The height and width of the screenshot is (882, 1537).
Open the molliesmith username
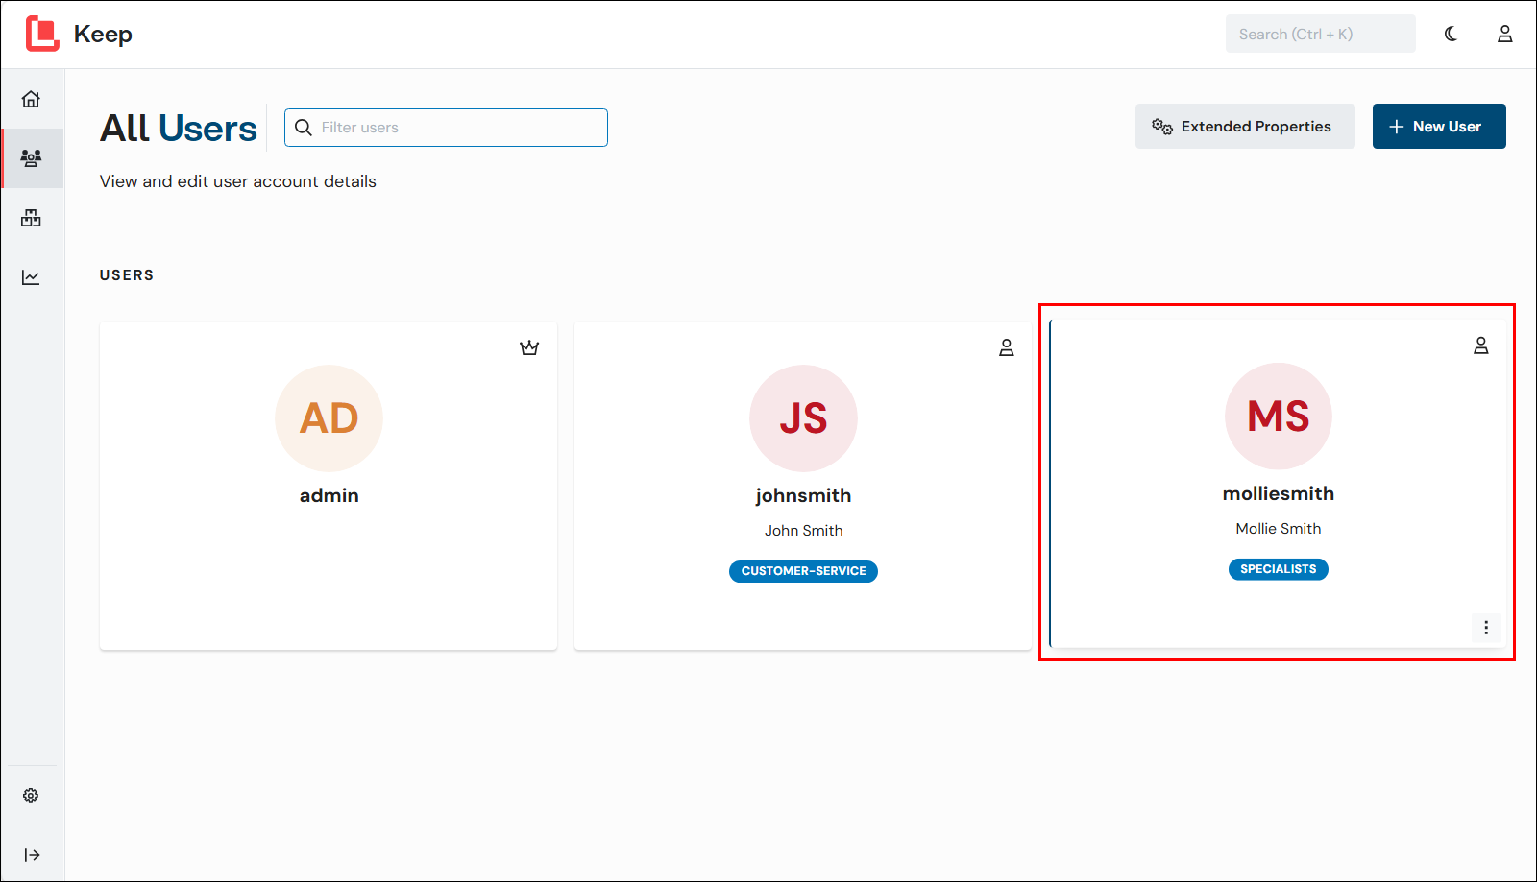click(x=1279, y=493)
